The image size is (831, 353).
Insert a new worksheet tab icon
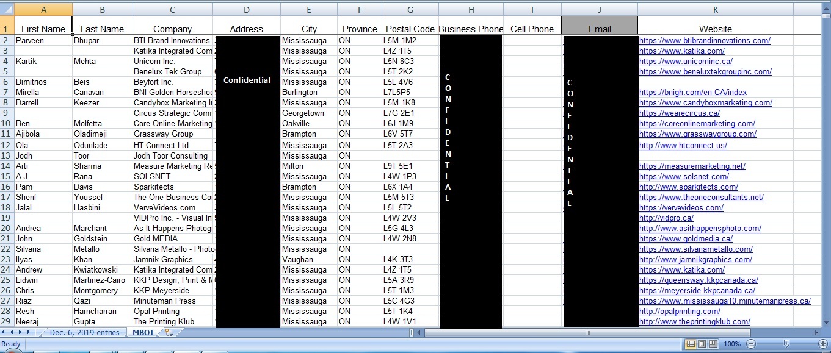[x=169, y=332]
